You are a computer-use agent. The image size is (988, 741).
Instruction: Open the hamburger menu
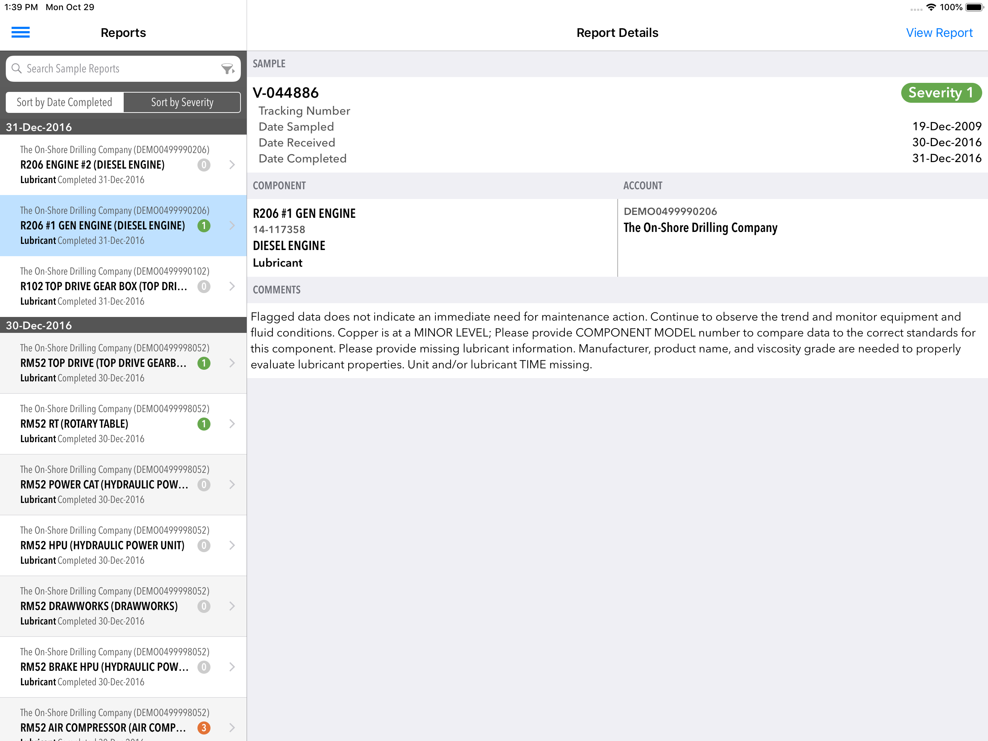[x=21, y=32]
